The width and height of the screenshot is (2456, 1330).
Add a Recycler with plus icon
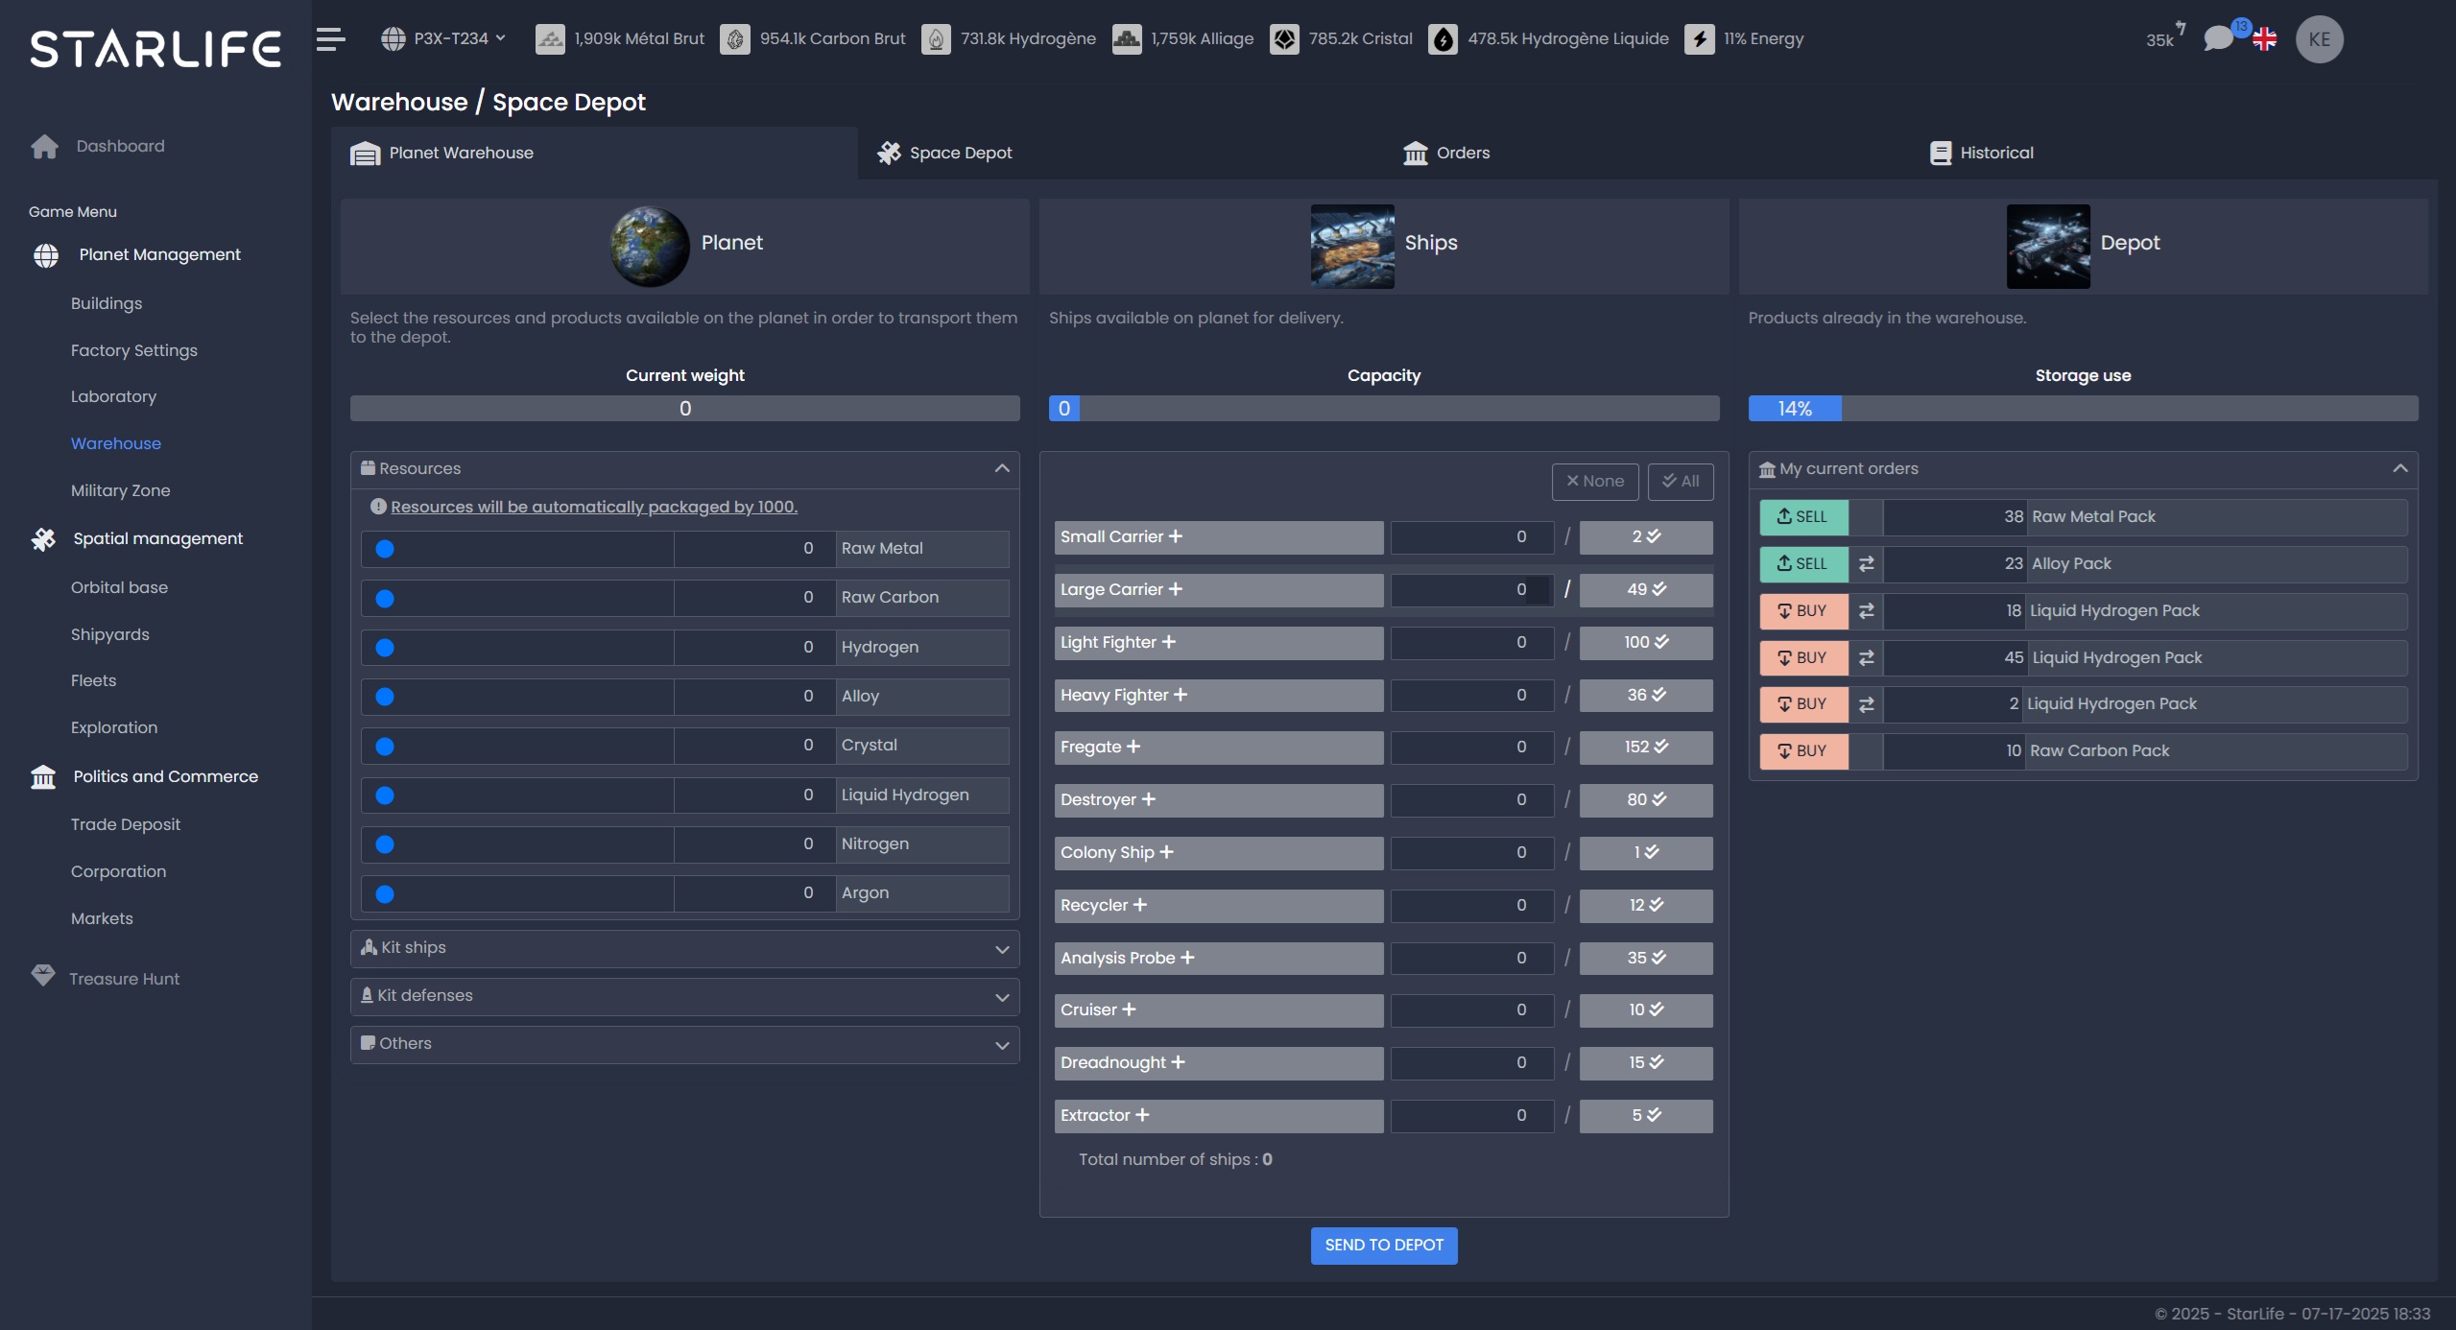click(1140, 905)
